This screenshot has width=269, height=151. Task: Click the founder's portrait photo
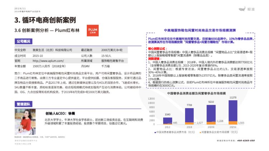(x=25, y=122)
